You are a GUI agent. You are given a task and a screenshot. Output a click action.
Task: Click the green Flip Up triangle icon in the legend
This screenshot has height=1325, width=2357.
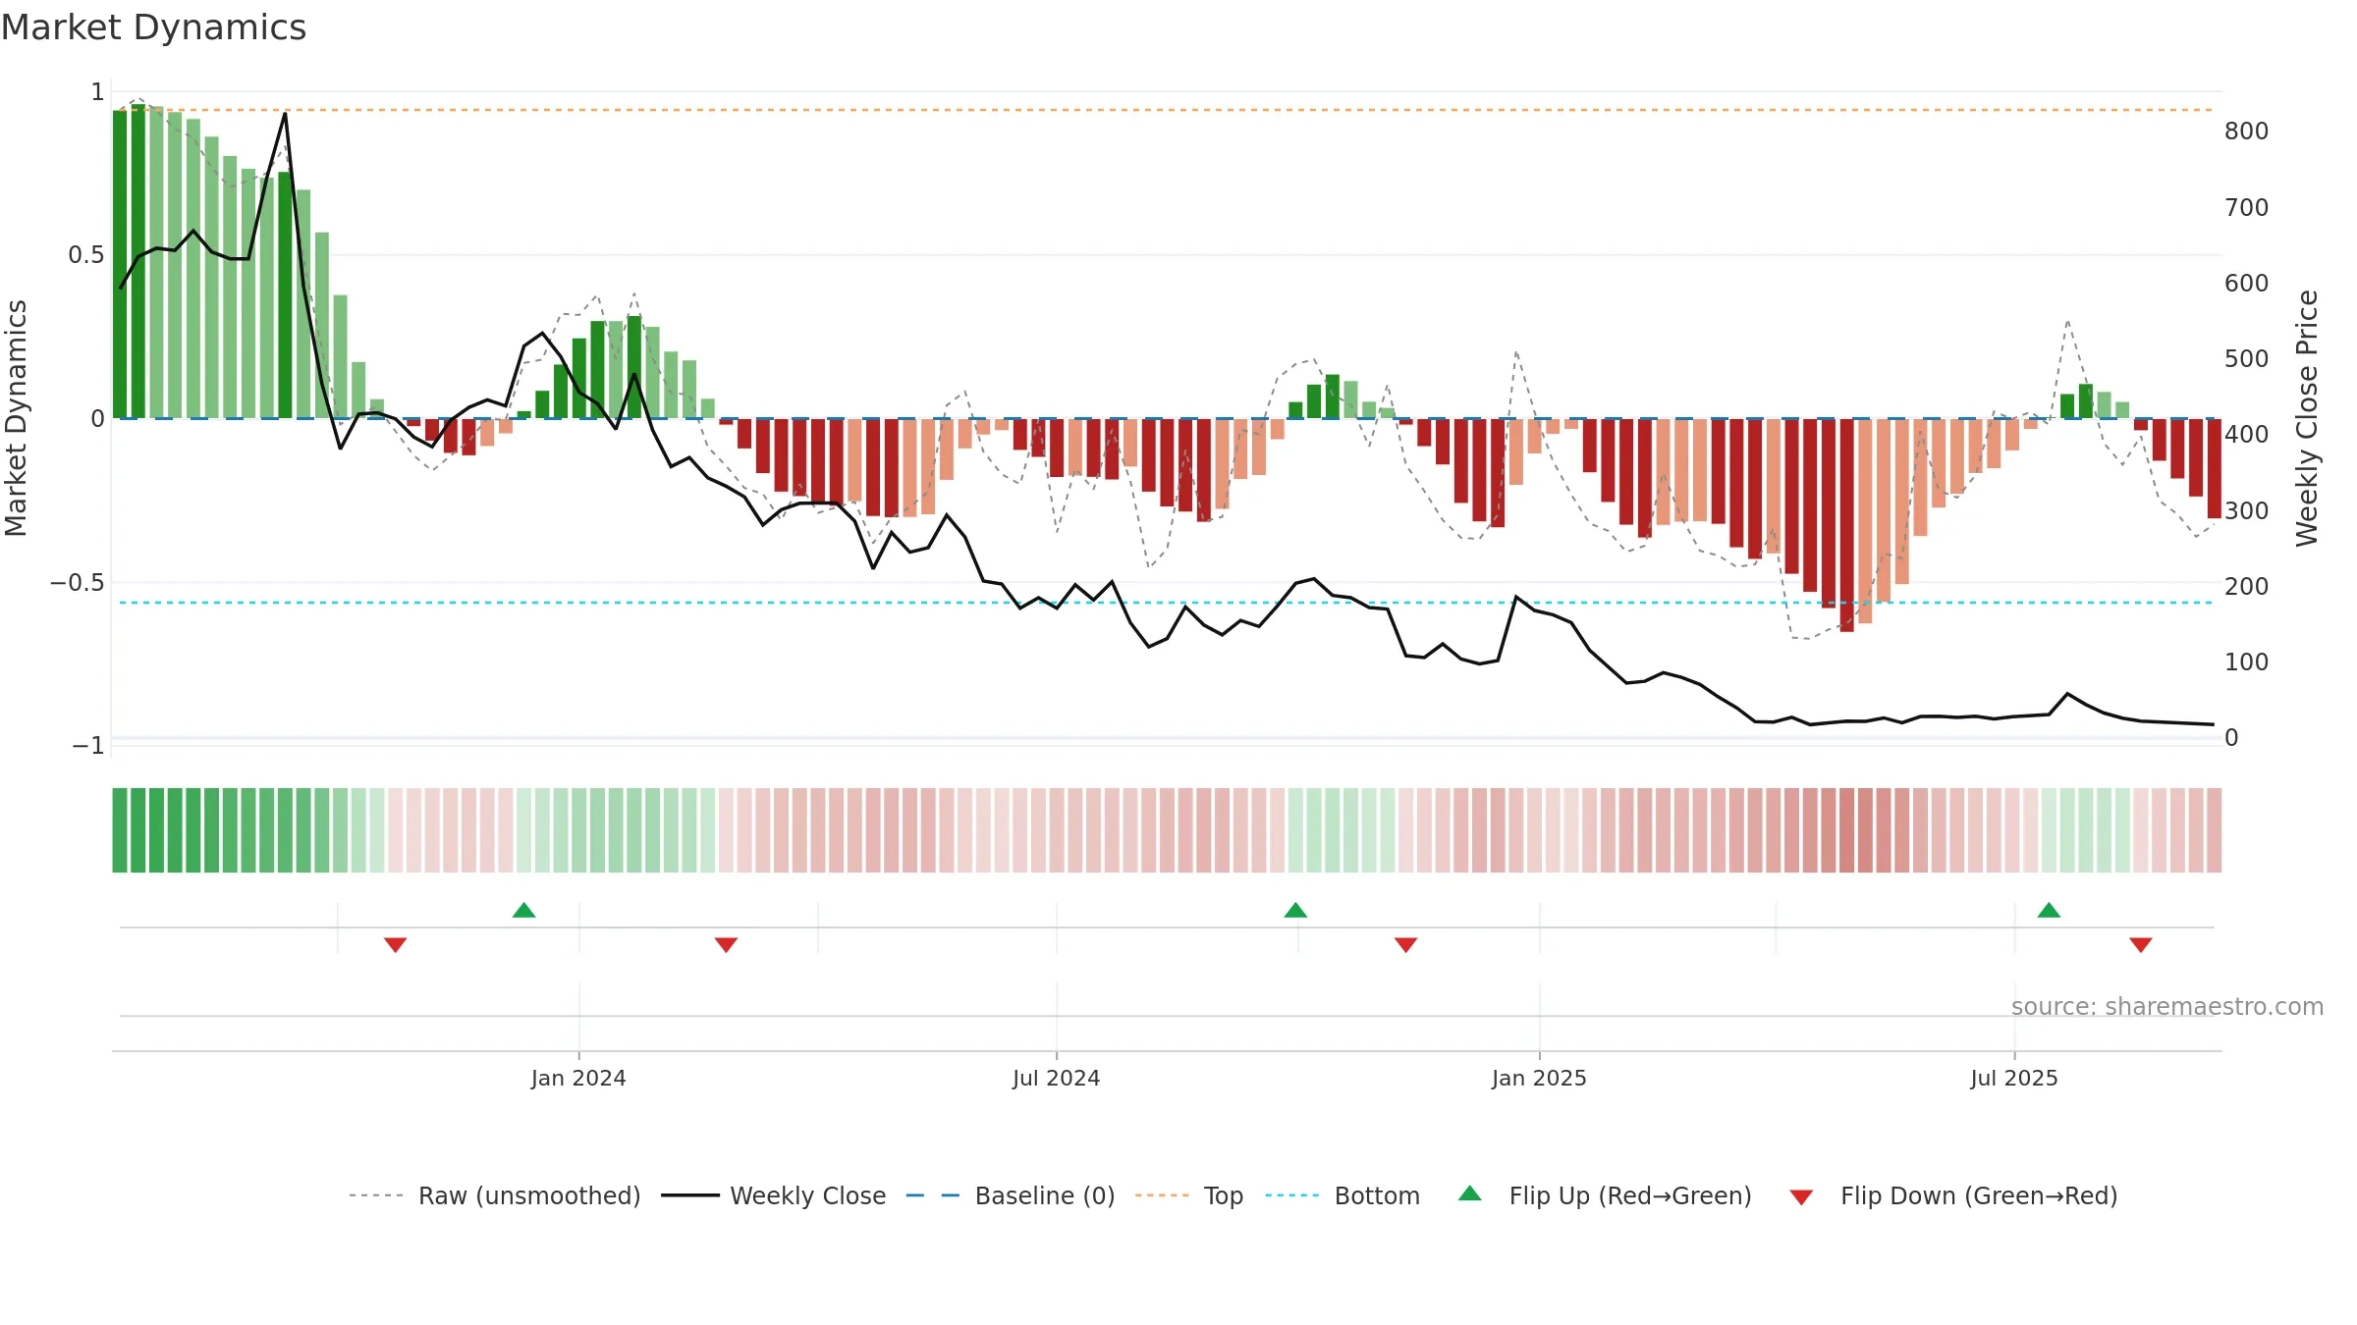[x=1470, y=1193]
